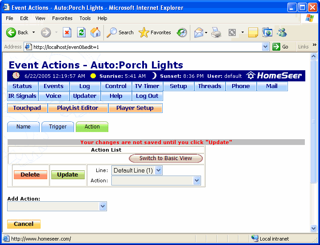Open the Favorites menu
The image size is (320, 245).
pos(62,18)
